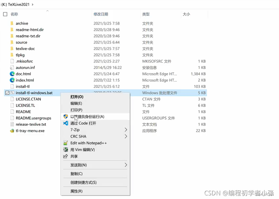Toggle the select-all checkbox in header
Image resolution: width=279 pixels, height=199 pixels.
[5, 14]
